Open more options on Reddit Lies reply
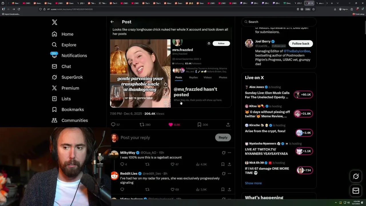366x206 pixels. coord(229,173)
